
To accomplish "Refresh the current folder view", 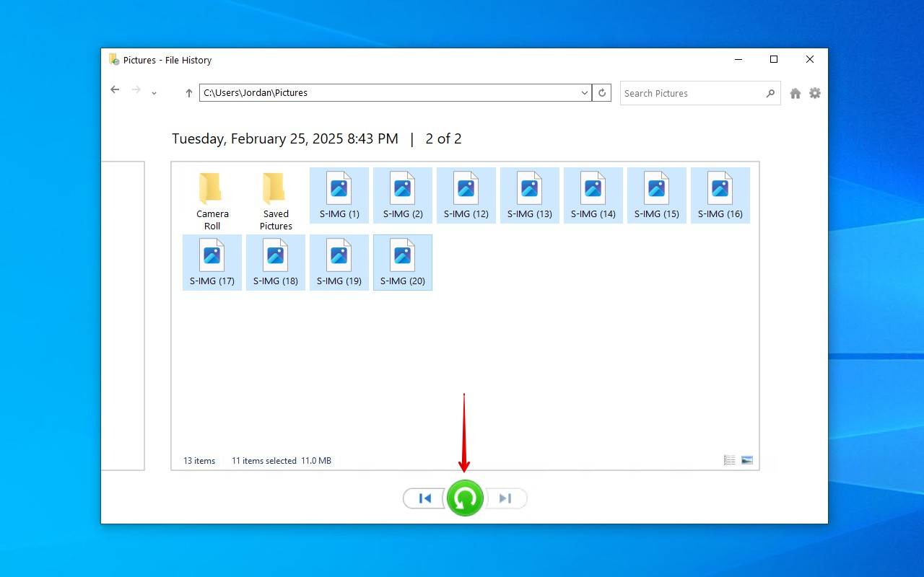I will tap(601, 92).
